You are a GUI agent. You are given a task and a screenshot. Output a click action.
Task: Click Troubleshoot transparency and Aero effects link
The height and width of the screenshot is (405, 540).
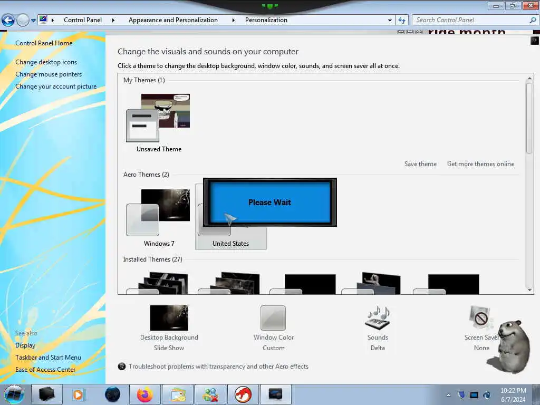[218, 367]
